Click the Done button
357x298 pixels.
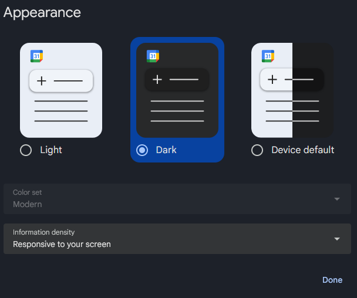click(332, 280)
